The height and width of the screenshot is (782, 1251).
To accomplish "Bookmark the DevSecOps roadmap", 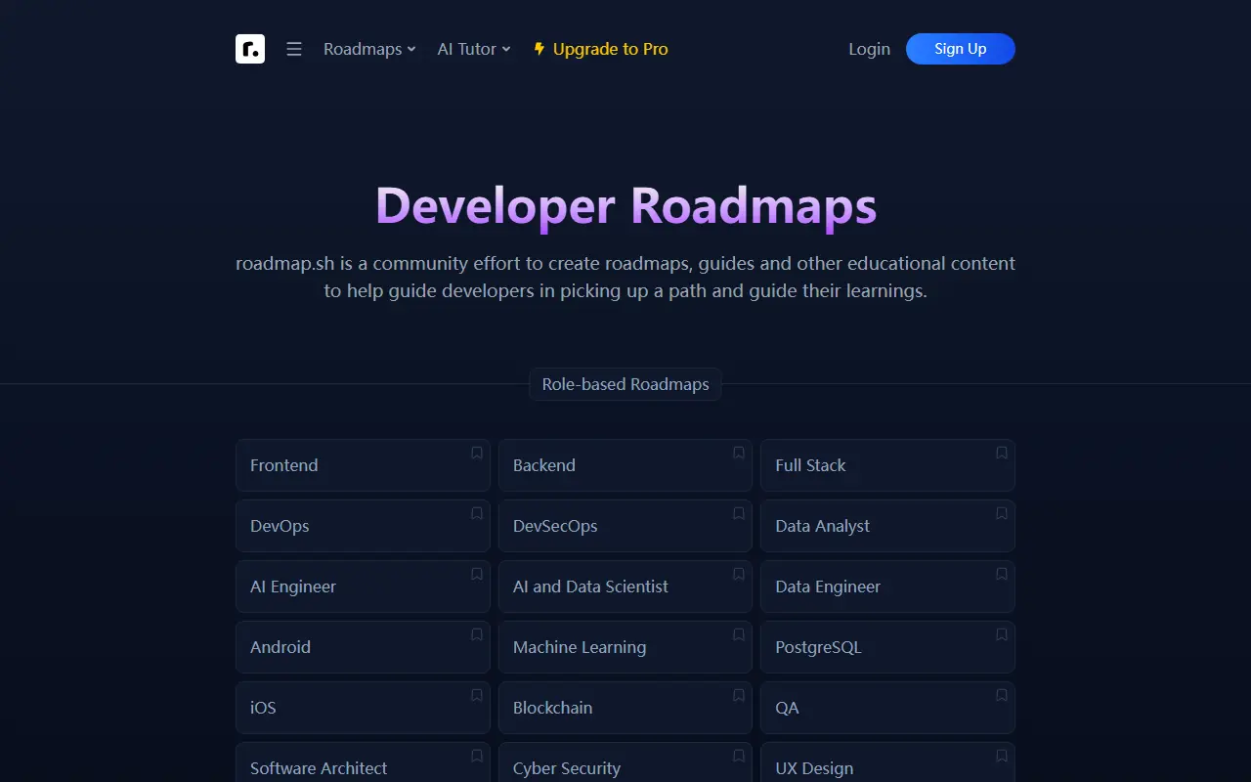I will 739,513.
